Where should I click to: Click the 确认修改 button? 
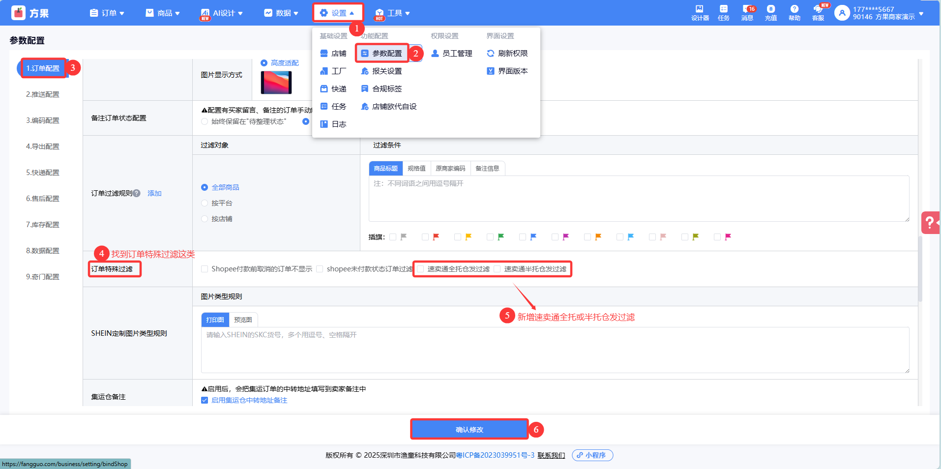pyautogui.click(x=470, y=429)
